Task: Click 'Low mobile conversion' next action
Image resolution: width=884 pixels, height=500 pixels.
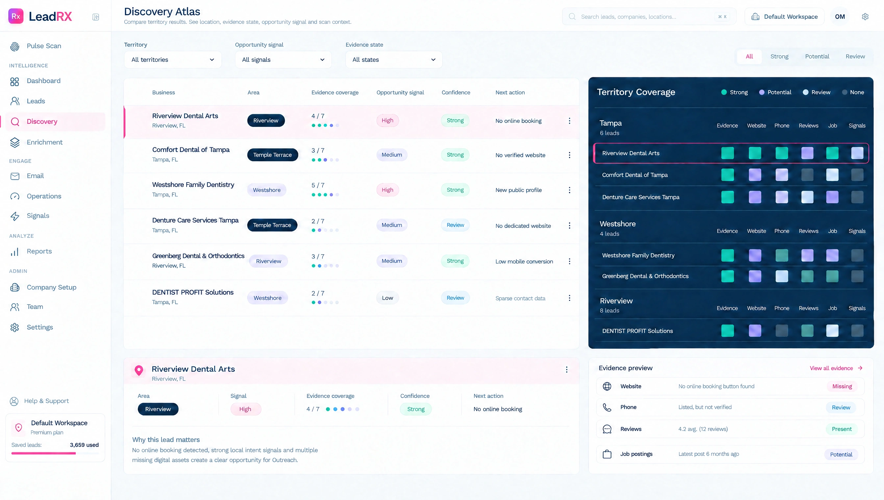Action: pos(524,262)
